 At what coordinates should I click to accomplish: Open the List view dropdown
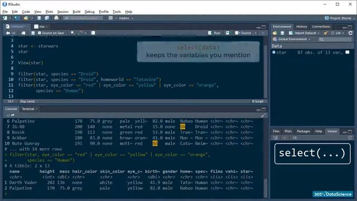pyautogui.click(x=337, y=33)
